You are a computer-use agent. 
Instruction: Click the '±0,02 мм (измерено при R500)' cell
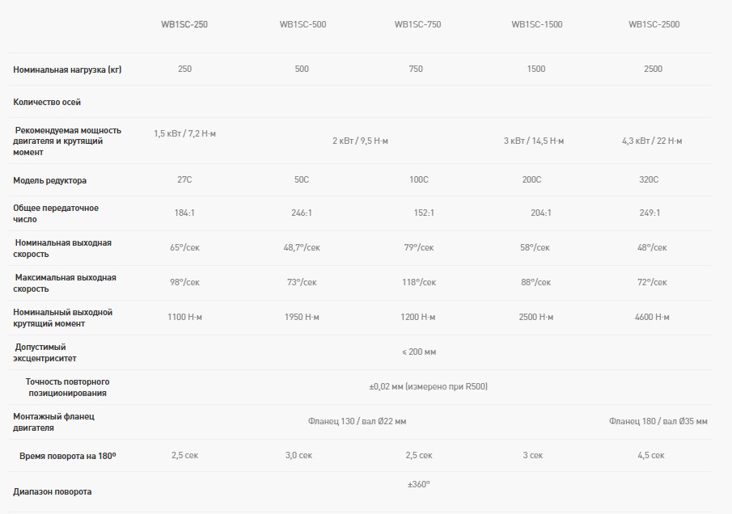click(x=428, y=386)
